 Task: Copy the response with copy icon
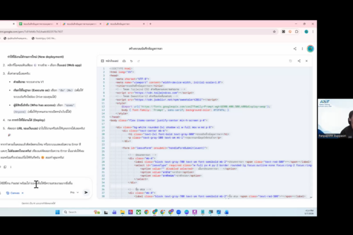pyautogui.click(x=5, y=167)
